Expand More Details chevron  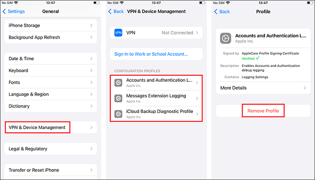[305, 88]
